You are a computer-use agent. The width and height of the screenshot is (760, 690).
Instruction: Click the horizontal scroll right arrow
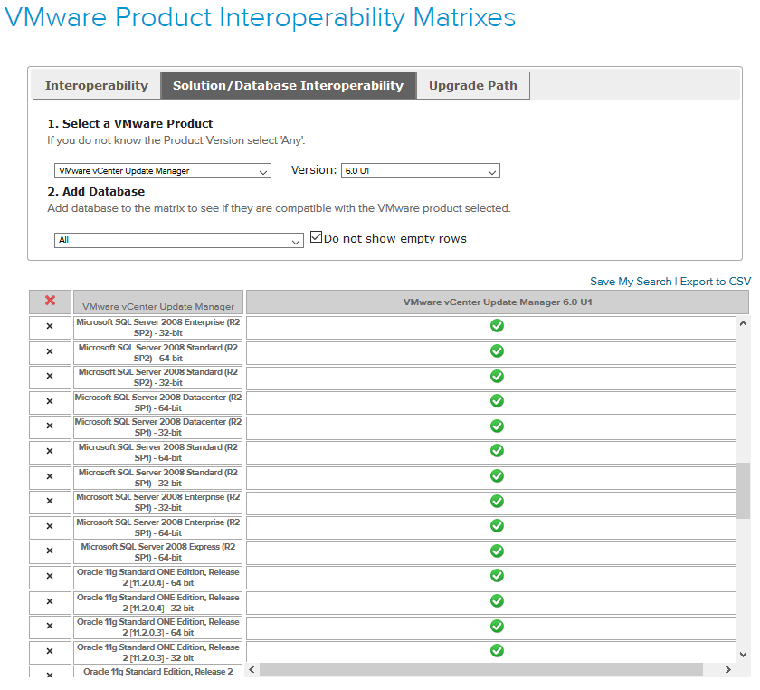[727, 670]
